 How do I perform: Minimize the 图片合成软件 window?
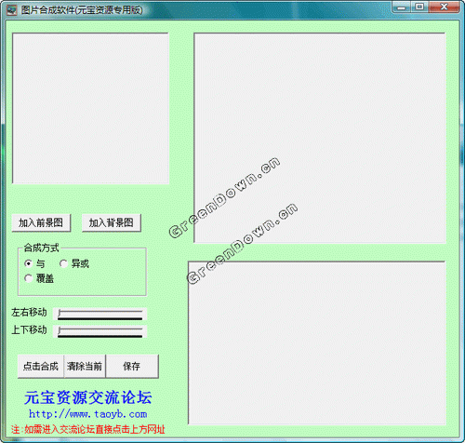tap(402, 7)
